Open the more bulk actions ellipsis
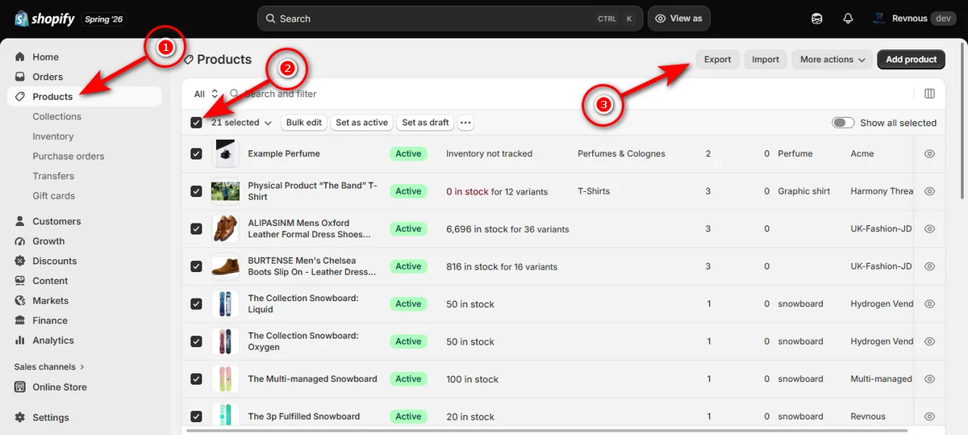 [x=465, y=123]
